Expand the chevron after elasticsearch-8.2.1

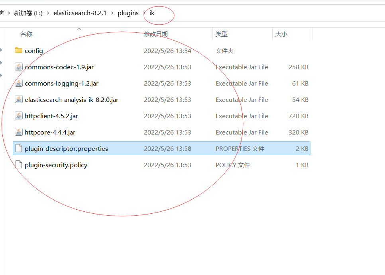112,13
